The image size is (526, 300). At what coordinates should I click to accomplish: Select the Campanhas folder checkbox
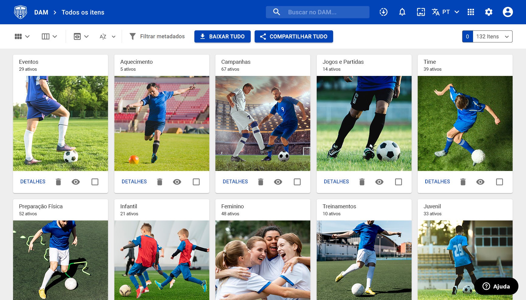coord(297,182)
